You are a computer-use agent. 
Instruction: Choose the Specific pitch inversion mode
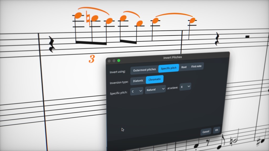pyautogui.click(x=169, y=68)
